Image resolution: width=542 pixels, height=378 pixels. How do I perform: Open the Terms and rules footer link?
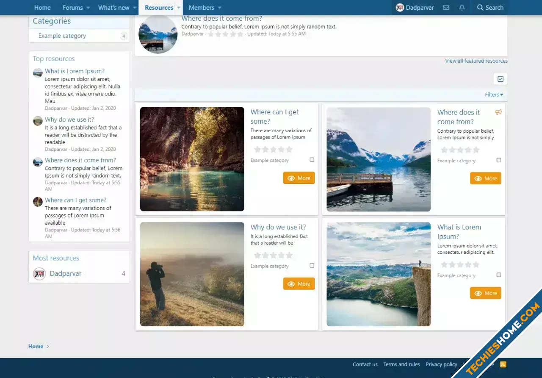[401, 364]
